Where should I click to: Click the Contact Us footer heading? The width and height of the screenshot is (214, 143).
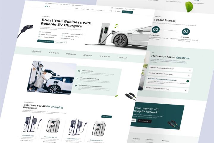pos(149,140)
